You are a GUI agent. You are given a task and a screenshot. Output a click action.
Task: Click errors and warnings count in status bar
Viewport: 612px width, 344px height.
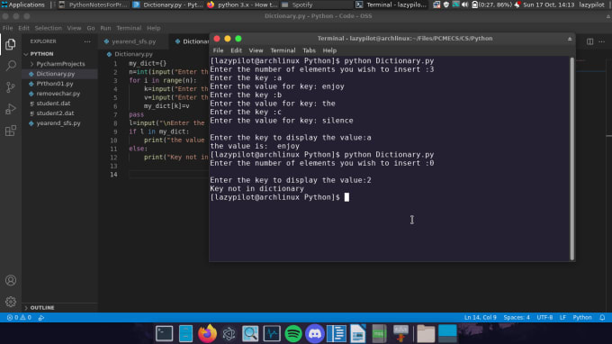(x=19, y=318)
